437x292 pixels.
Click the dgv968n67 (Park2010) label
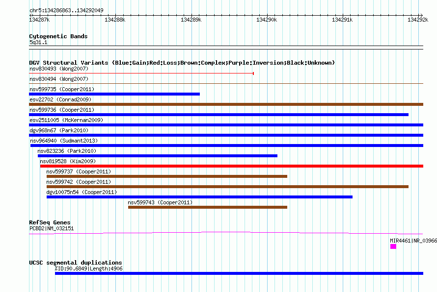click(x=59, y=130)
